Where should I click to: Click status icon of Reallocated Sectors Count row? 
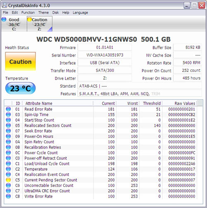tap(8, 125)
